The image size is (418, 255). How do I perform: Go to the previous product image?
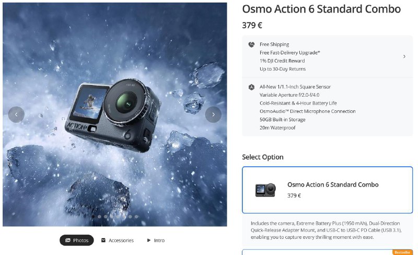(x=16, y=114)
